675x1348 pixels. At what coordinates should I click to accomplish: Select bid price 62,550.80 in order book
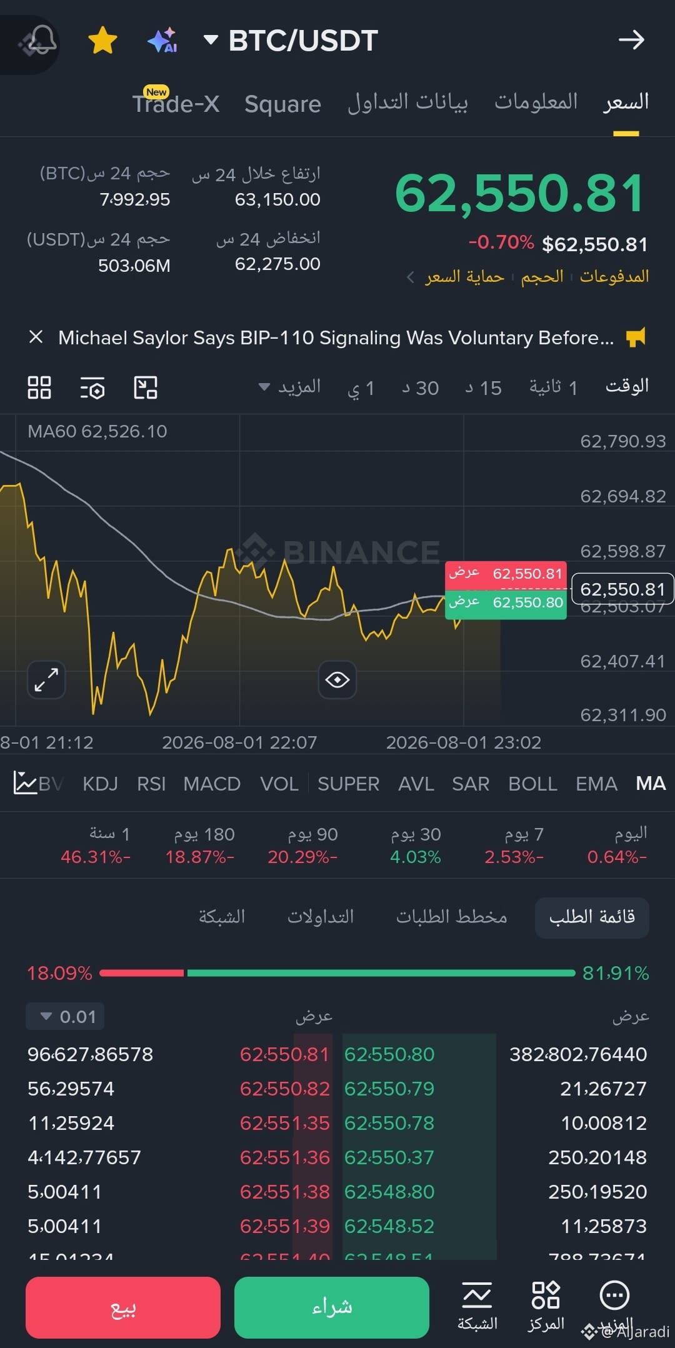(x=389, y=1054)
